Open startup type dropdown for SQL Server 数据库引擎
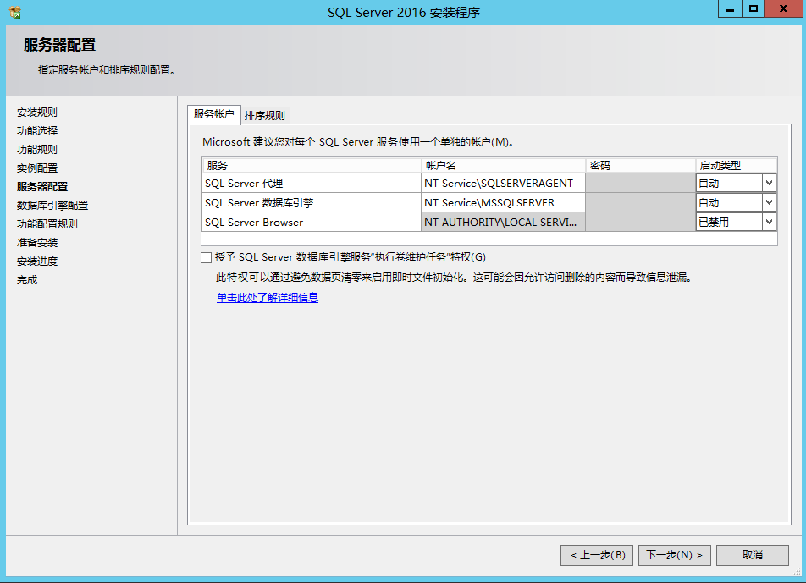The width and height of the screenshot is (806, 583). tap(769, 202)
